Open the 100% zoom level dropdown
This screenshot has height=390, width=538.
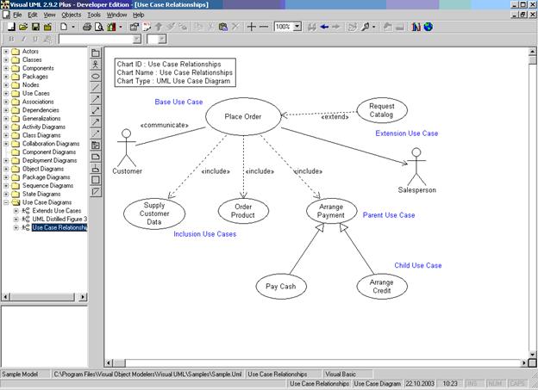click(297, 27)
